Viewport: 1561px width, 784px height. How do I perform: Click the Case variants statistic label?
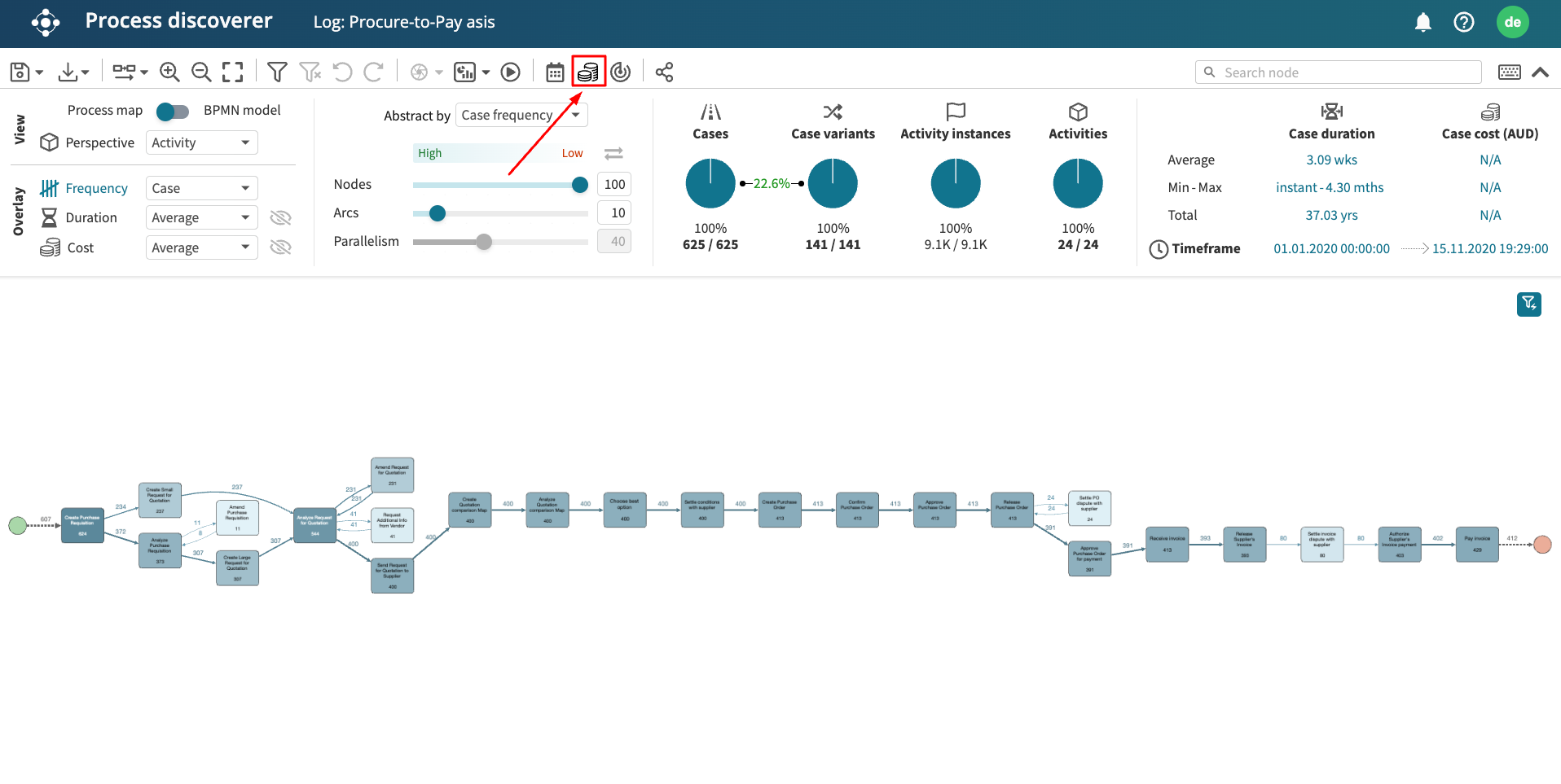(x=833, y=134)
